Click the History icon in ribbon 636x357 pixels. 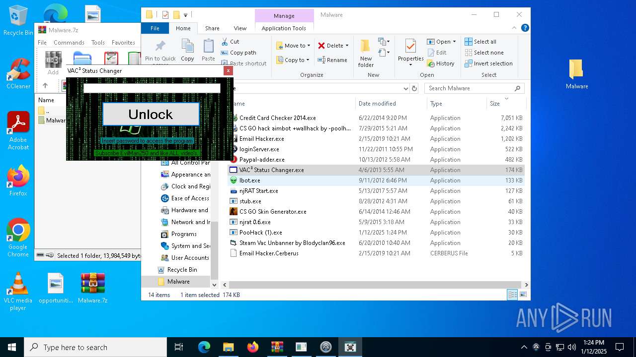(431, 63)
